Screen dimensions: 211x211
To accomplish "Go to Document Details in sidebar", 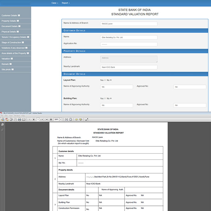I will click(x=11, y=26).
